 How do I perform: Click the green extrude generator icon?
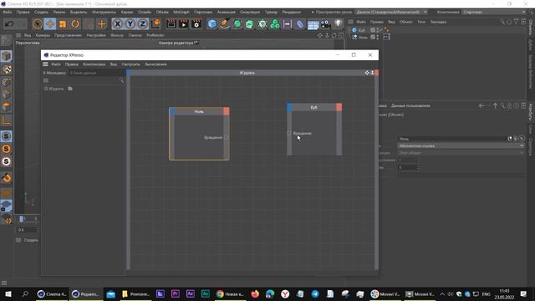[249, 24]
